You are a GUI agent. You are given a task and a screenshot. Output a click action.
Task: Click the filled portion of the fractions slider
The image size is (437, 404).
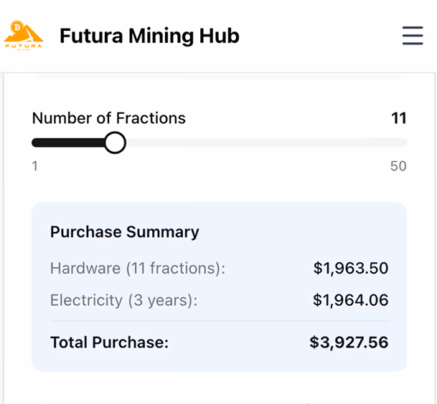pyautogui.click(x=68, y=143)
